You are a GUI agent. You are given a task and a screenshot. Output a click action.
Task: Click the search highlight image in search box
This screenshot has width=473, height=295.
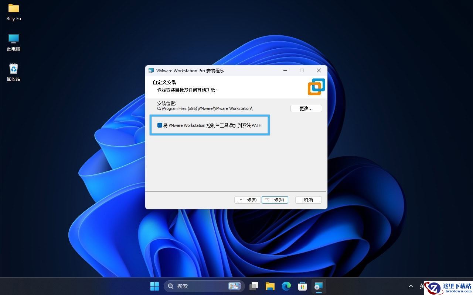pos(234,286)
